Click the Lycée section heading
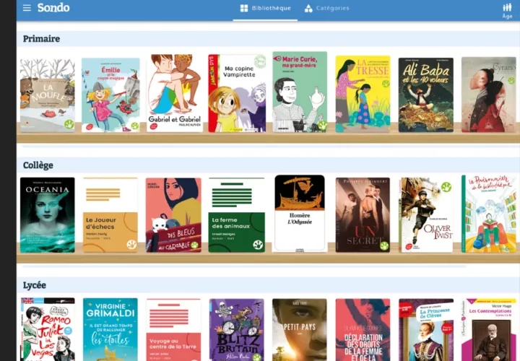Image resolution: width=520 pixels, height=361 pixels. (x=35, y=285)
